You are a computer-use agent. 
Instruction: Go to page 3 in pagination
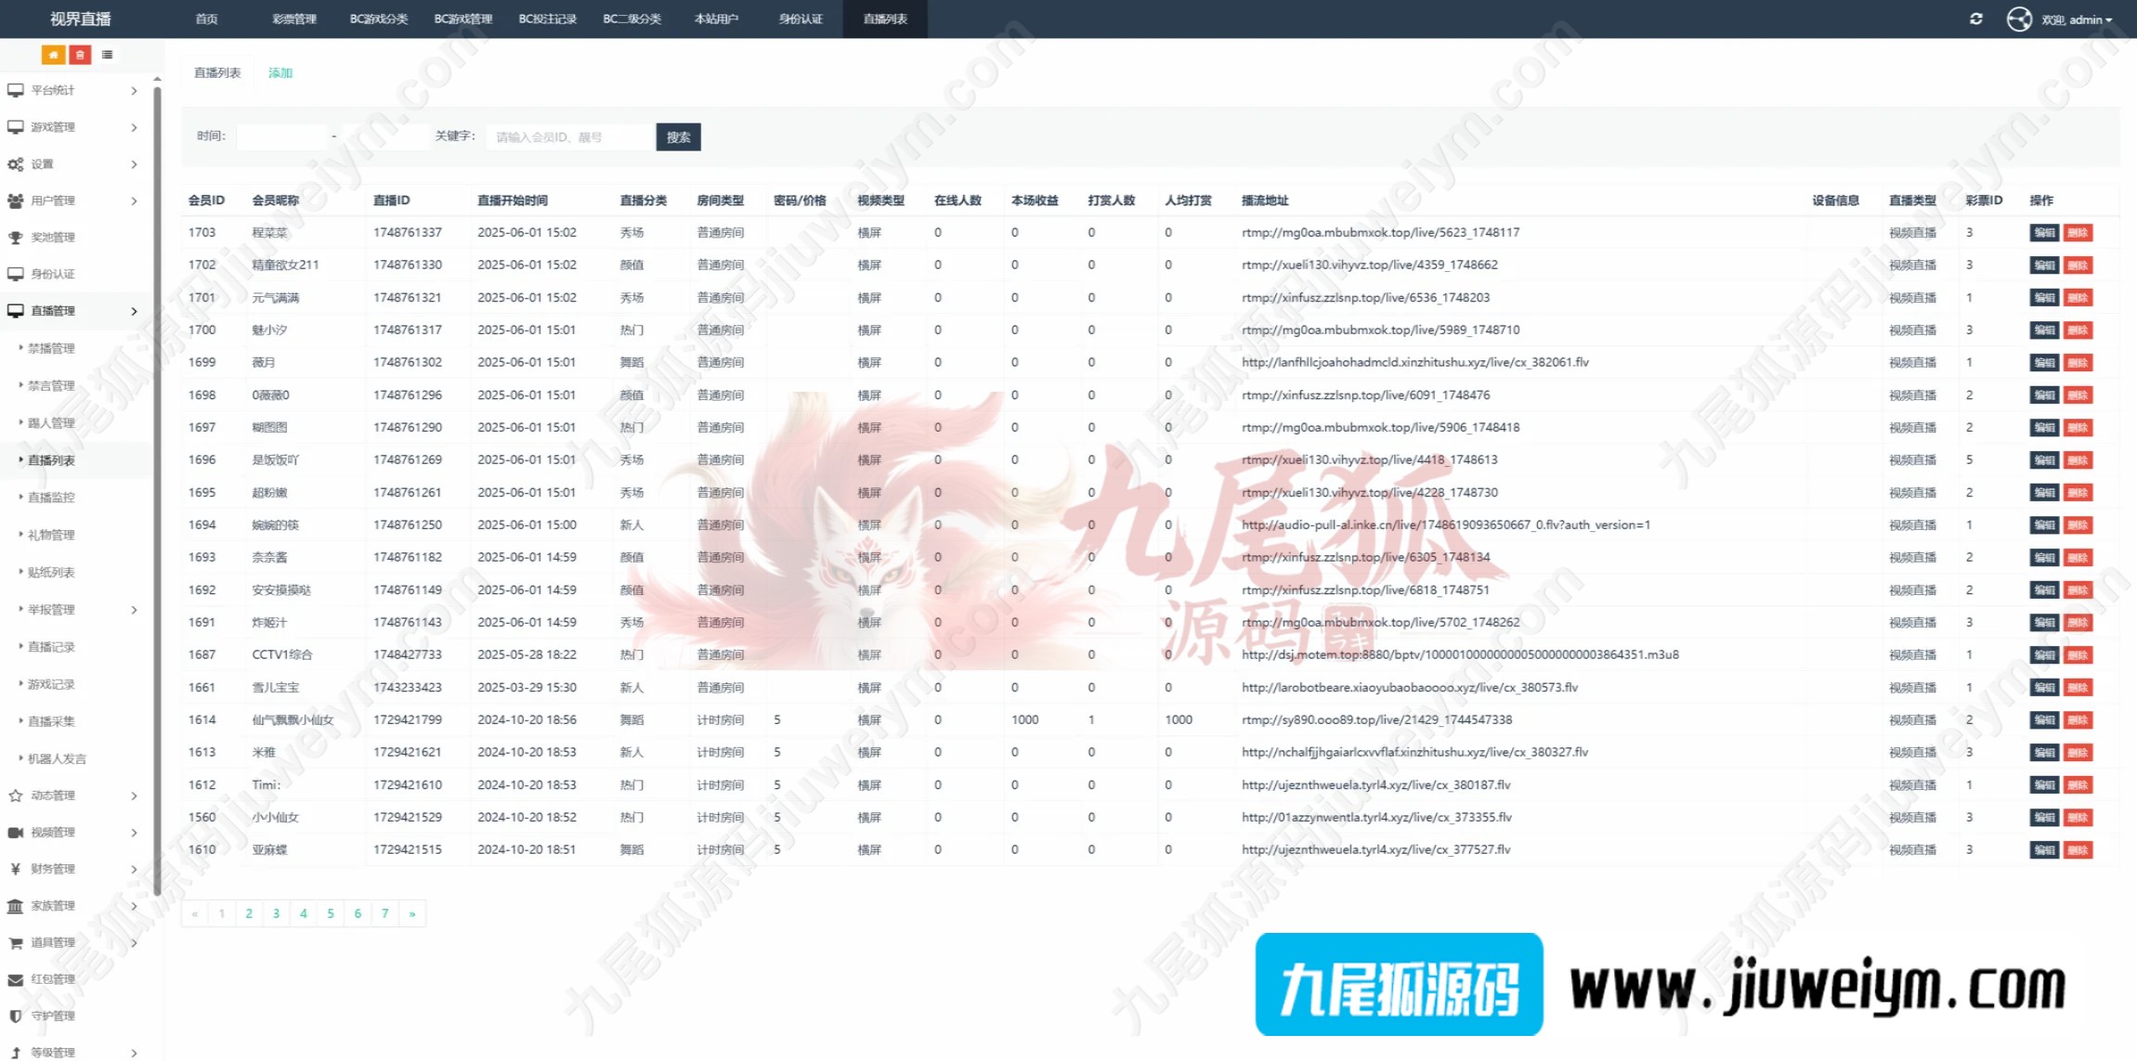point(276,913)
